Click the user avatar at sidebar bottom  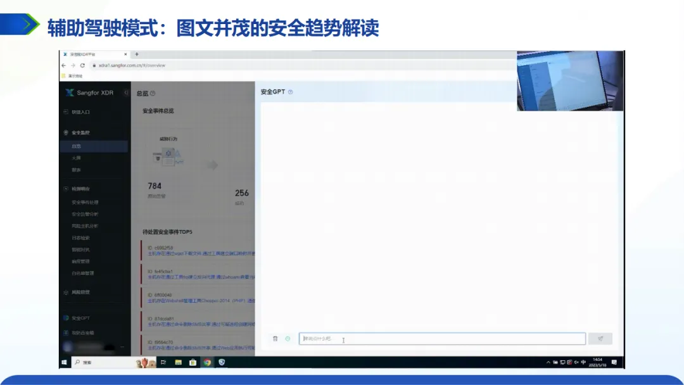click(x=68, y=347)
